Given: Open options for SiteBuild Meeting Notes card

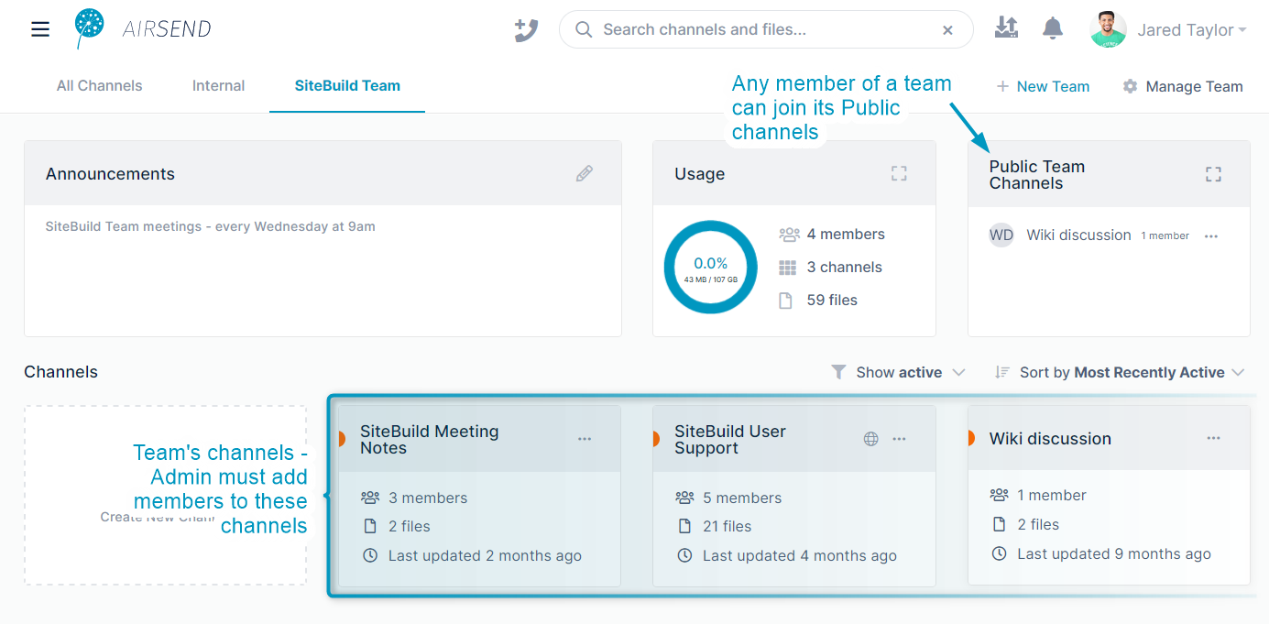Looking at the screenshot, I should (585, 439).
